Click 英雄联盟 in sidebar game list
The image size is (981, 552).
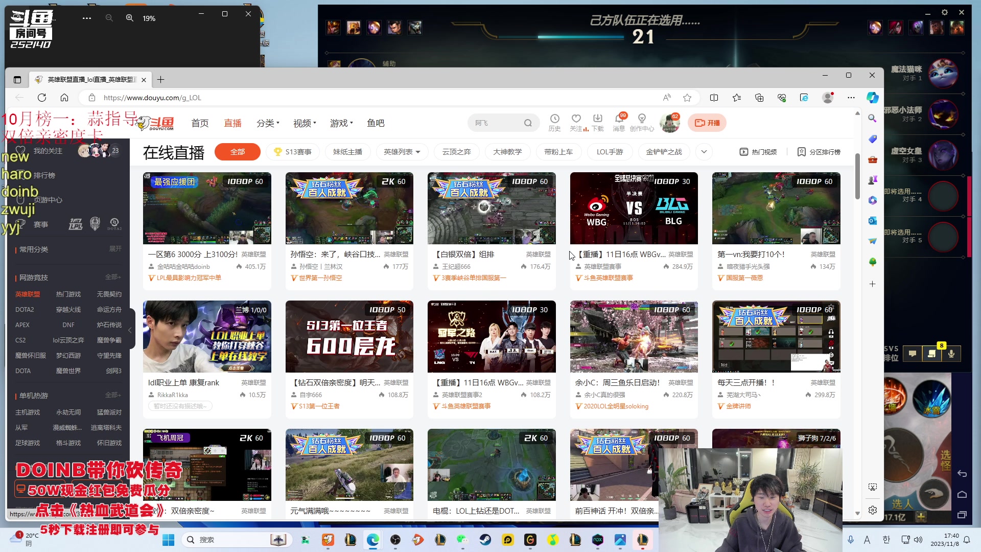[28, 294]
